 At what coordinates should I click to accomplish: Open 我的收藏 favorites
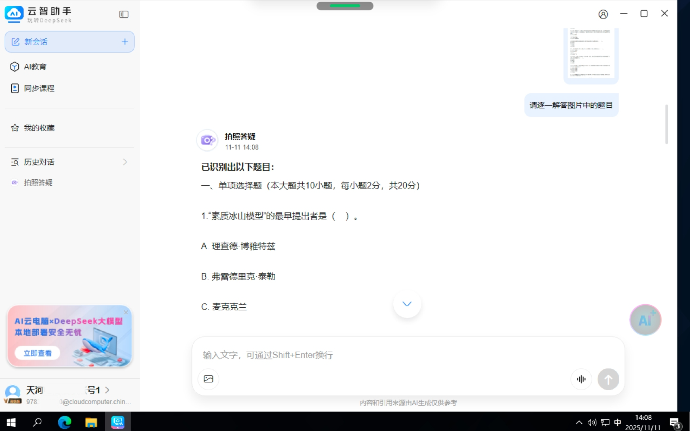pos(39,128)
